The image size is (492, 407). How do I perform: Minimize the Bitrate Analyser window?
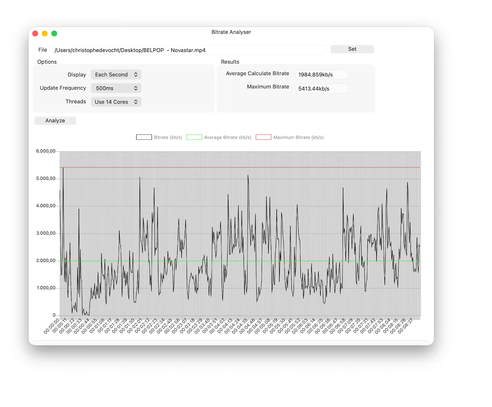[x=45, y=34]
